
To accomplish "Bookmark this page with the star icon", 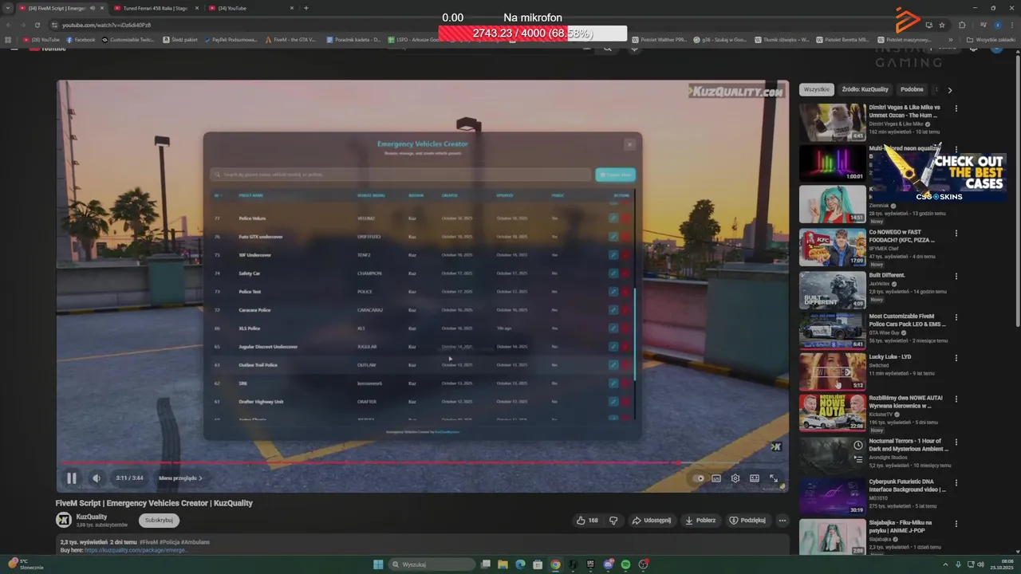I will coord(942,25).
